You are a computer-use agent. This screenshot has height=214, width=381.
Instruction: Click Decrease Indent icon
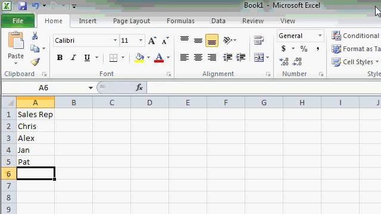pyautogui.click(x=227, y=58)
